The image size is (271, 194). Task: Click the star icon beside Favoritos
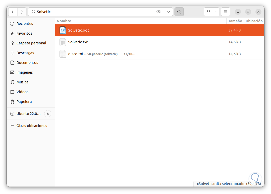[12, 33]
